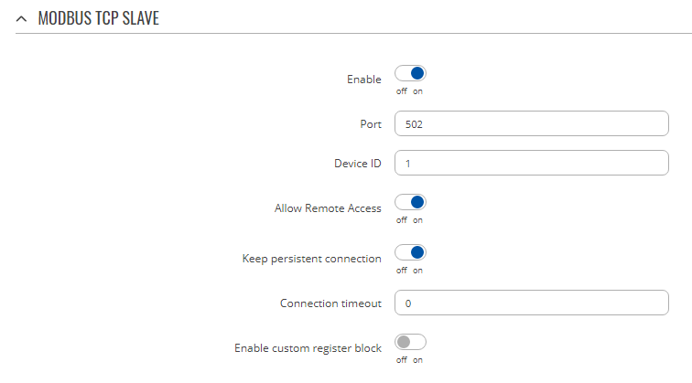Click the Keep persistent connection label

pyautogui.click(x=311, y=259)
